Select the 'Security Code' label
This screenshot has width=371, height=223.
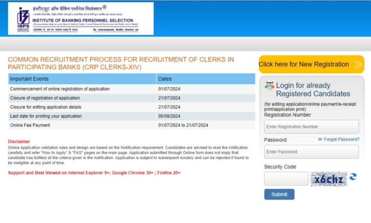click(x=280, y=167)
